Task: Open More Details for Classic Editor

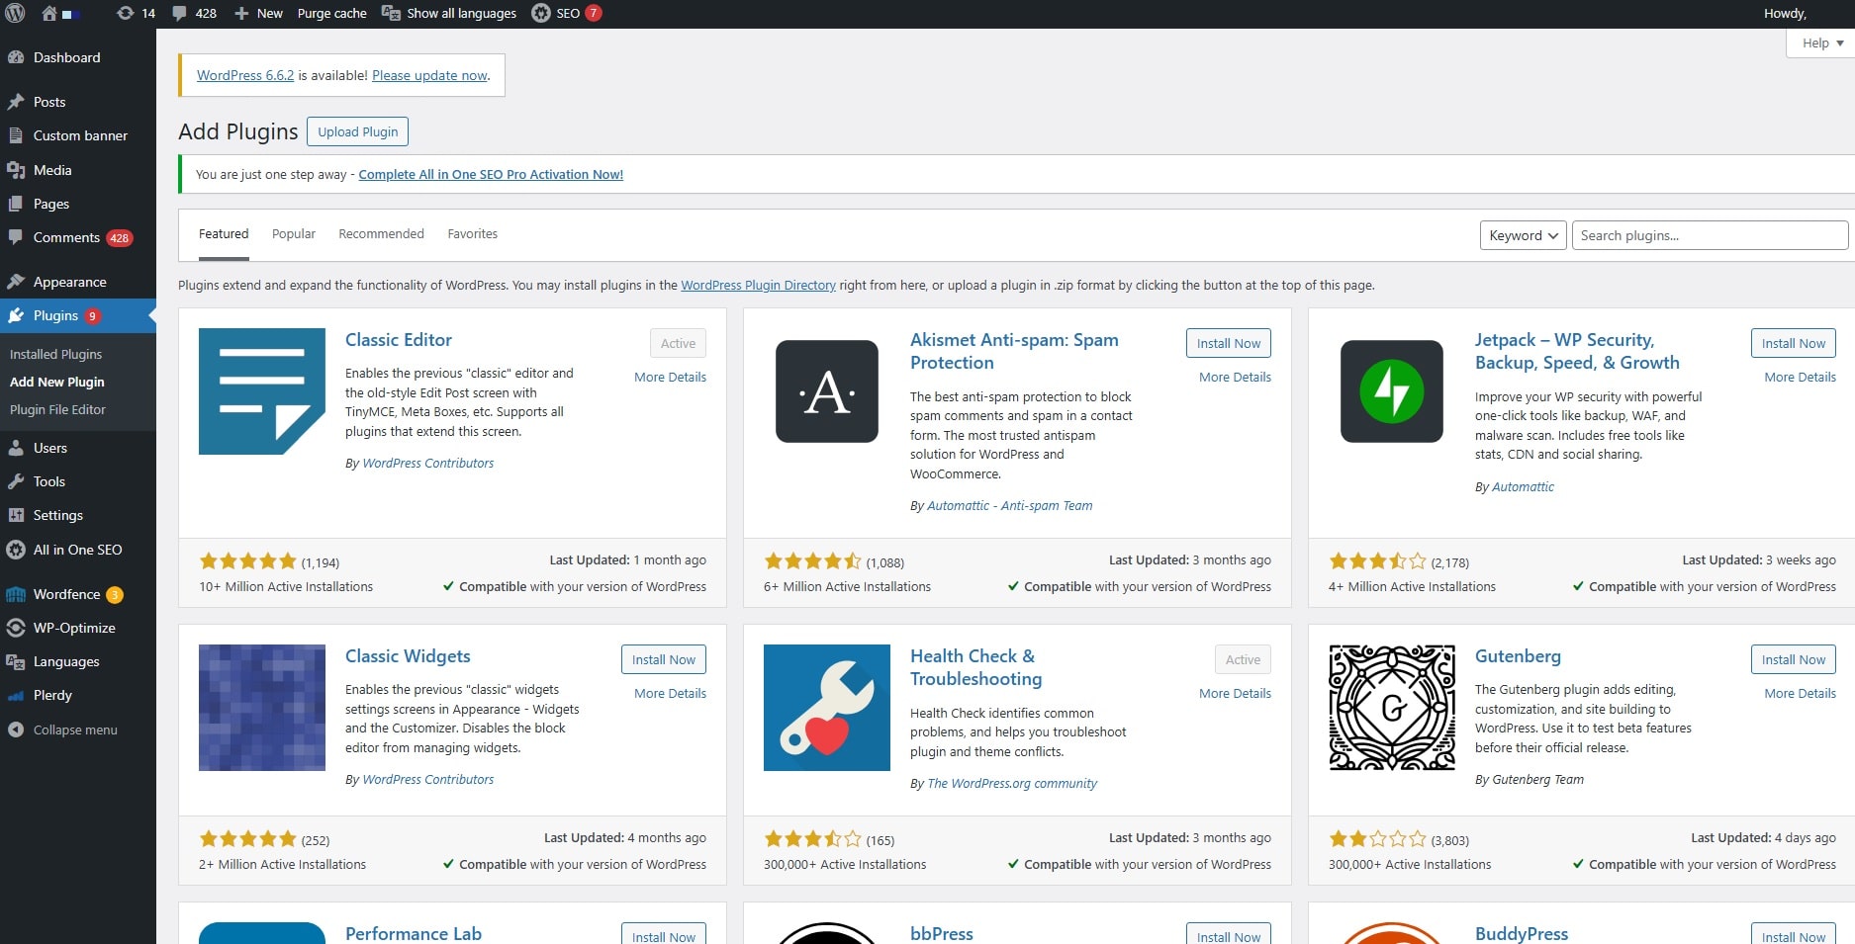Action: pos(670,377)
